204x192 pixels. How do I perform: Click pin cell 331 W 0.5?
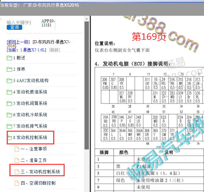[x=156, y=97]
